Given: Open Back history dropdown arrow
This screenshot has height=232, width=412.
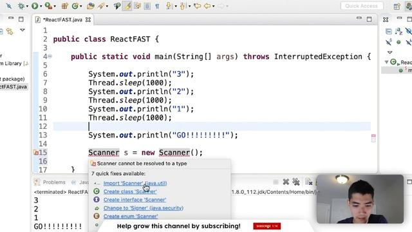Looking at the screenshot, I should [213, 6].
